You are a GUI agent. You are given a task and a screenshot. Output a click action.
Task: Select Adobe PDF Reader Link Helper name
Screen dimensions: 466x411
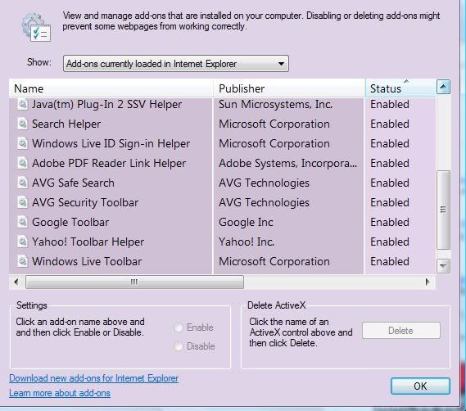109,163
